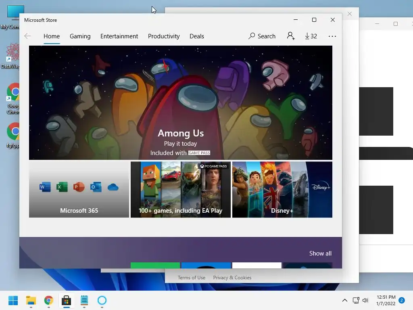This screenshot has width=413, height=310.
Task: Show hidden system tray icons
Action: point(344,300)
